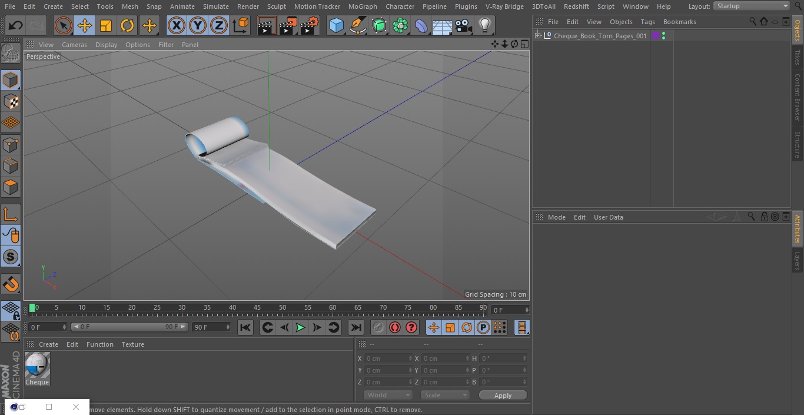Toggle visibility dots for Cheque_Book_Torn_Pages_001
The width and height of the screenshot is (804, 415).
pos(664,36)
